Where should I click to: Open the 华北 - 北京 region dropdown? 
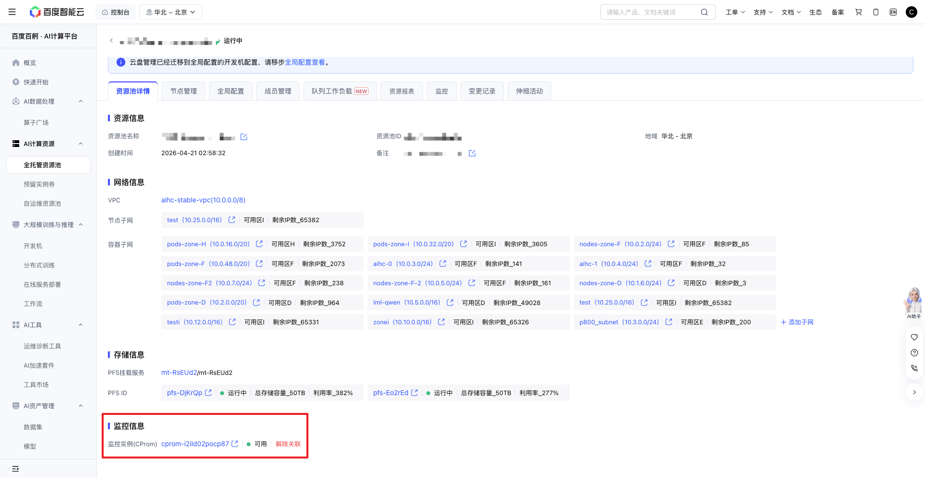point(171,12)
